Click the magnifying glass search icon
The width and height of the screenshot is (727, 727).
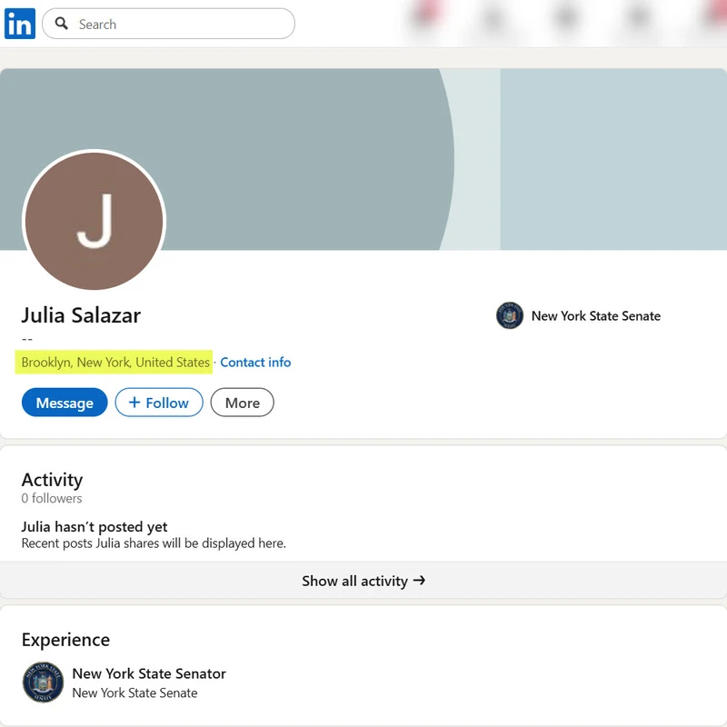tap(62, 24)
